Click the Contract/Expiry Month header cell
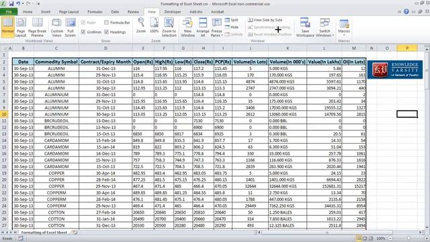This screenshot has width=430, height=242. pyautogui.click(x=105, y=62)
